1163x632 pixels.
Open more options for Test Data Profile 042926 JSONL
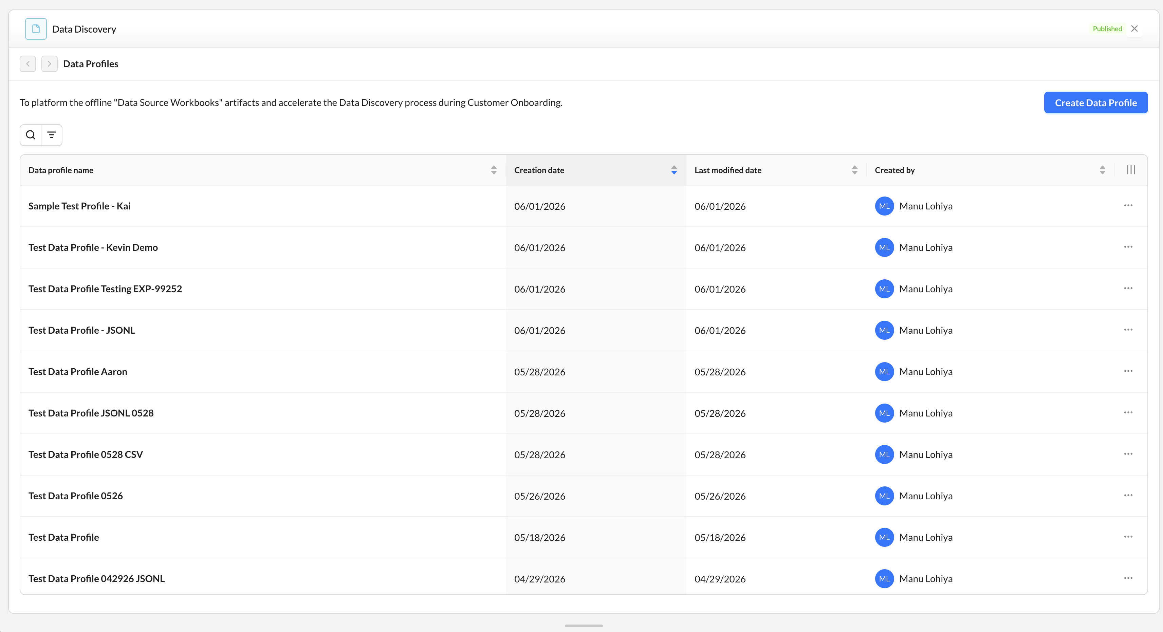click(x=1128, y=578)
